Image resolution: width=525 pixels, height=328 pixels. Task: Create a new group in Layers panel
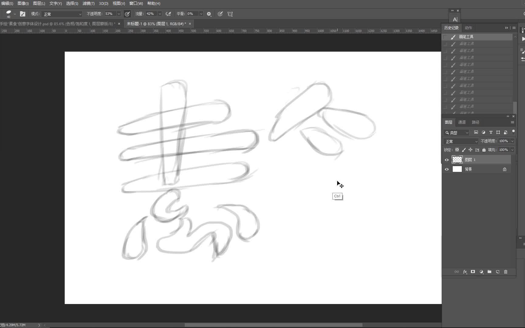pyautogui.click(x=489, y=272)
